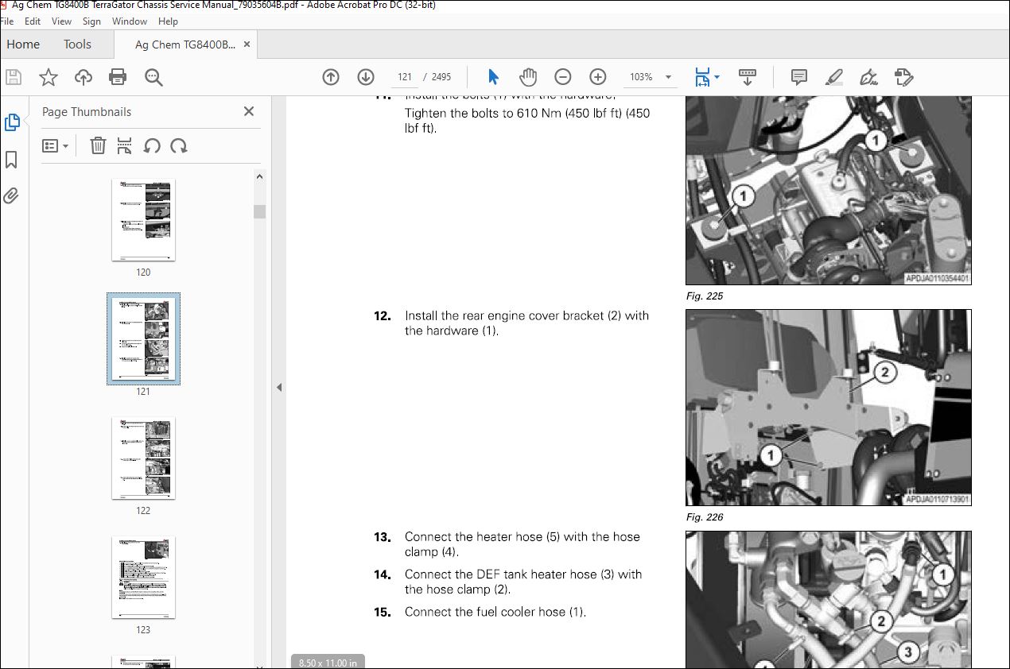
Task: Open the find text magnifier
Action: (153, 77)
